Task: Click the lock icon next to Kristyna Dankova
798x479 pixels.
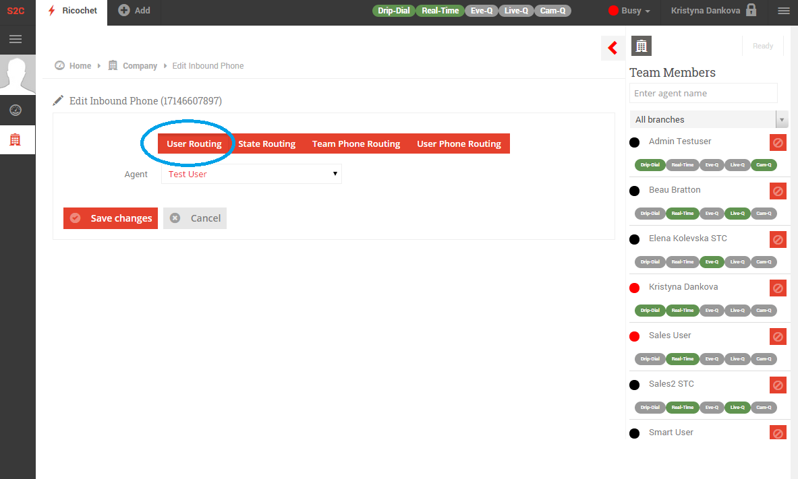Action: tap(751, 11)
